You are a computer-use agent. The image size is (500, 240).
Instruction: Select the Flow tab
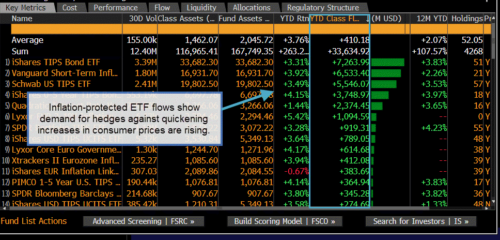[x=162, y=8]
